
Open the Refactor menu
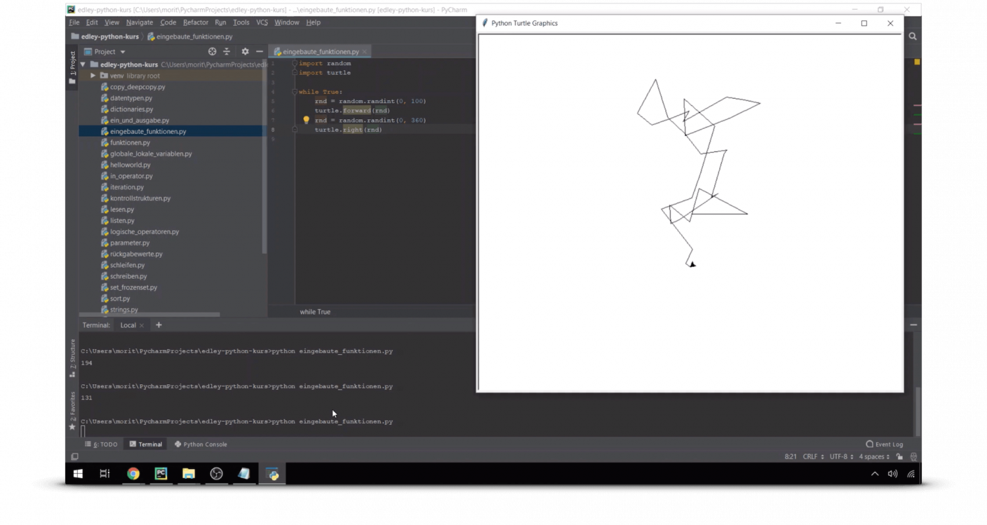(195, 22)
